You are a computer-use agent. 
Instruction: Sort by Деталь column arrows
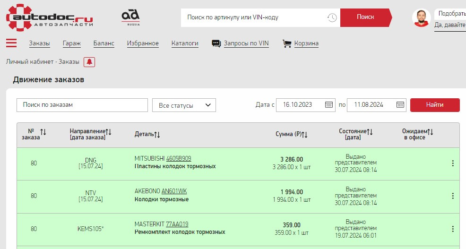[x=157, y=135]
